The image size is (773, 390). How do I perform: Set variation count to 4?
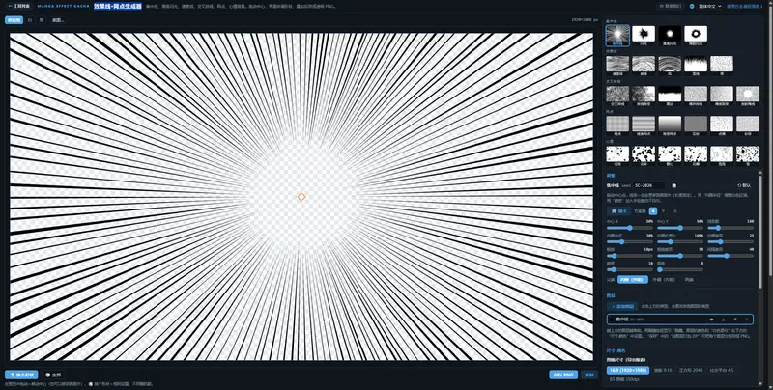click(653, 210)
